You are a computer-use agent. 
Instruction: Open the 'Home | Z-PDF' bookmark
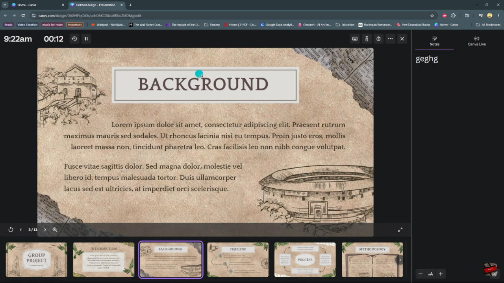tap(240, 25)
